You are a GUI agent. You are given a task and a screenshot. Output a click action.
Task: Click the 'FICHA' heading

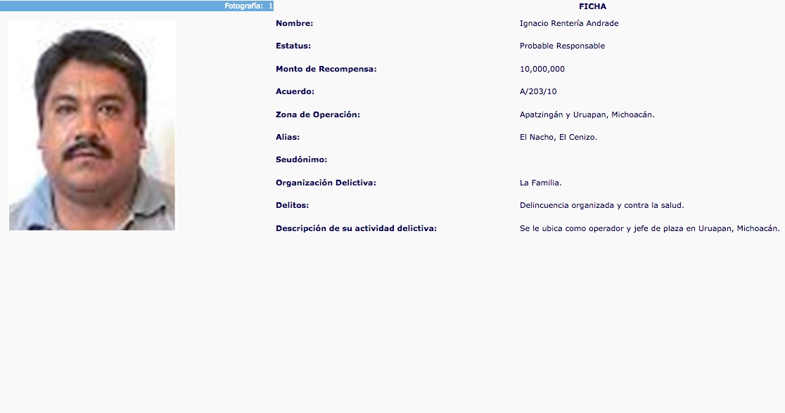[592, 6]
